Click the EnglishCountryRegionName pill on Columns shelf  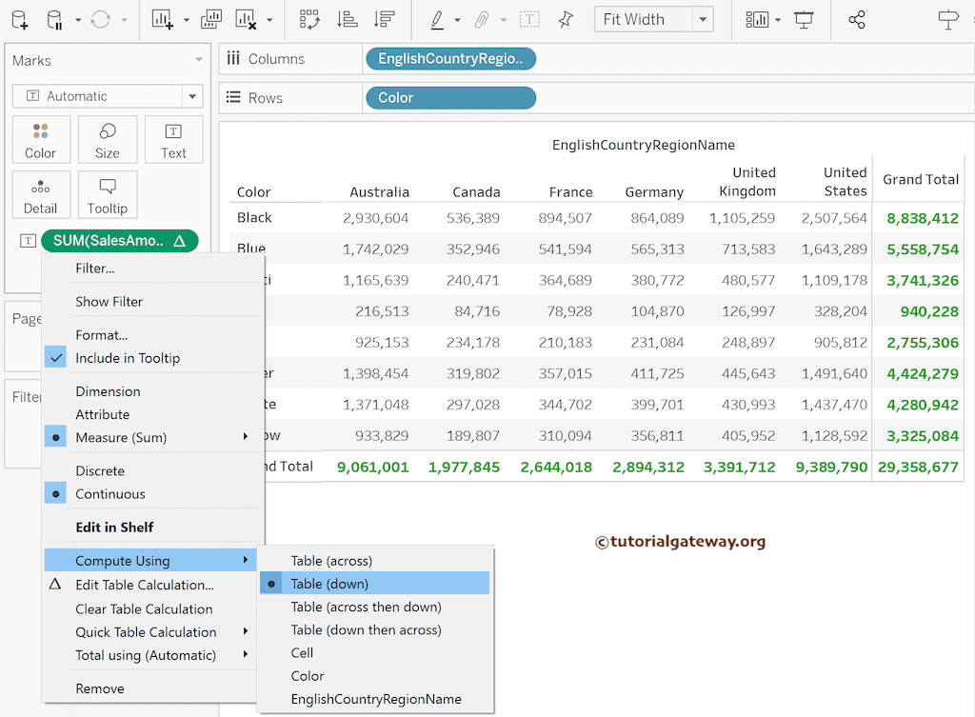pos(449,59)
